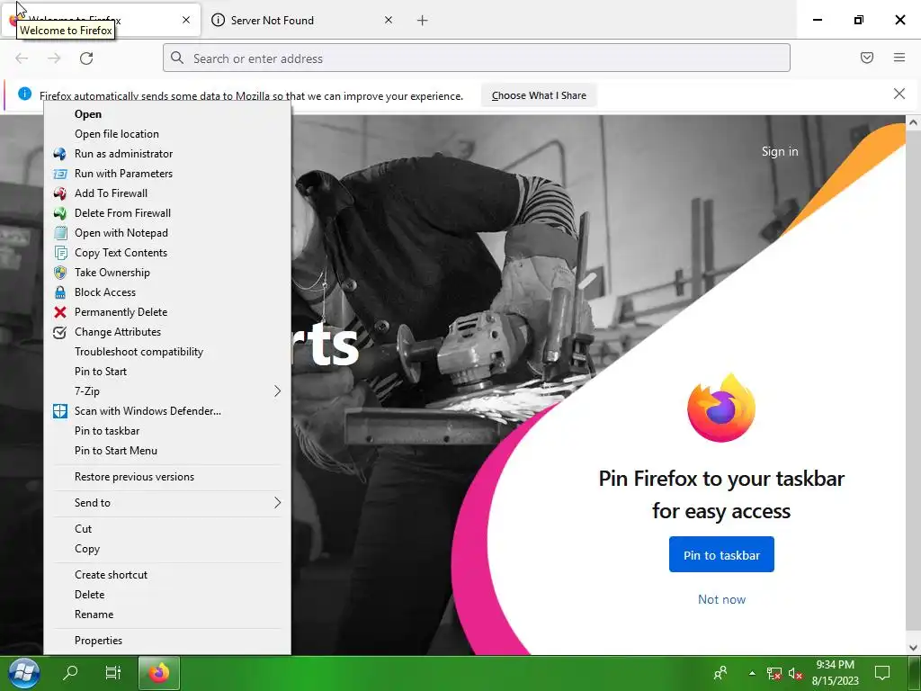Select Rename in the context menu
The height and width of the screenshot is (691, 921).
94,615
